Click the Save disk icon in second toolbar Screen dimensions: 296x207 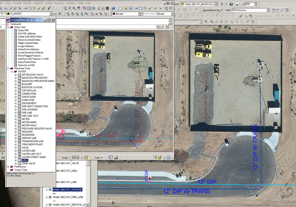(x=130, y=8)
